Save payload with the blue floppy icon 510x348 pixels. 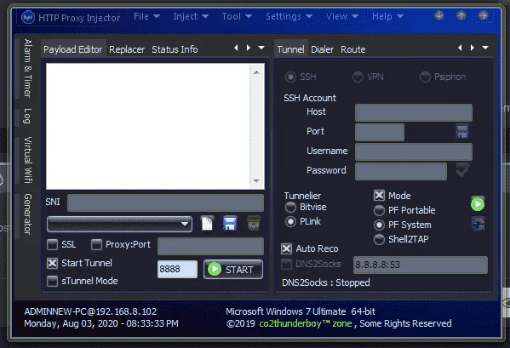click(x=230, y=224)
